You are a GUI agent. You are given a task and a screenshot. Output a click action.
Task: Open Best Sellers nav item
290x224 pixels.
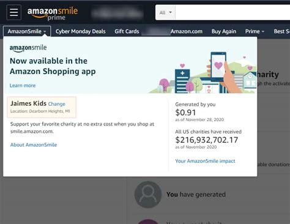pos(281,31)
